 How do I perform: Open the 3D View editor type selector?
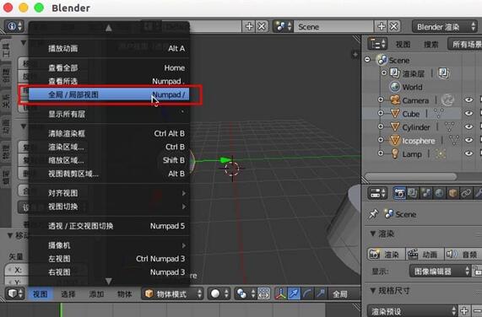coord(14,293)
